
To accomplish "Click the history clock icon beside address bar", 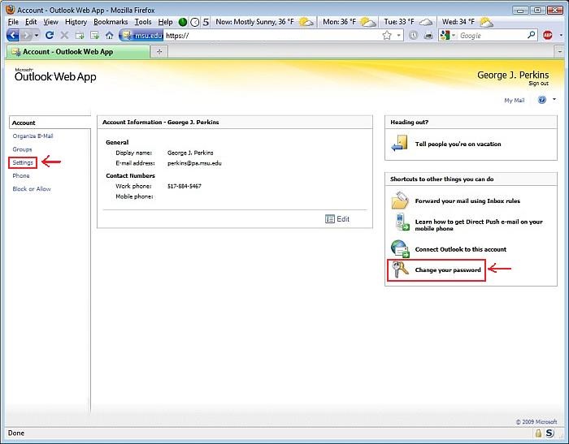I will pos(413,35).
